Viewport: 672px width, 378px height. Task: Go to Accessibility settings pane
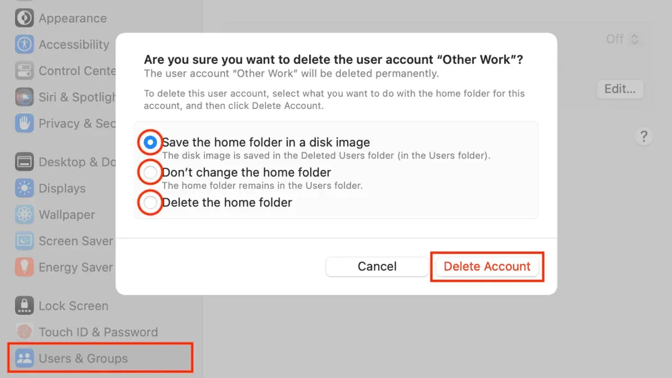[x=73, y=45]
